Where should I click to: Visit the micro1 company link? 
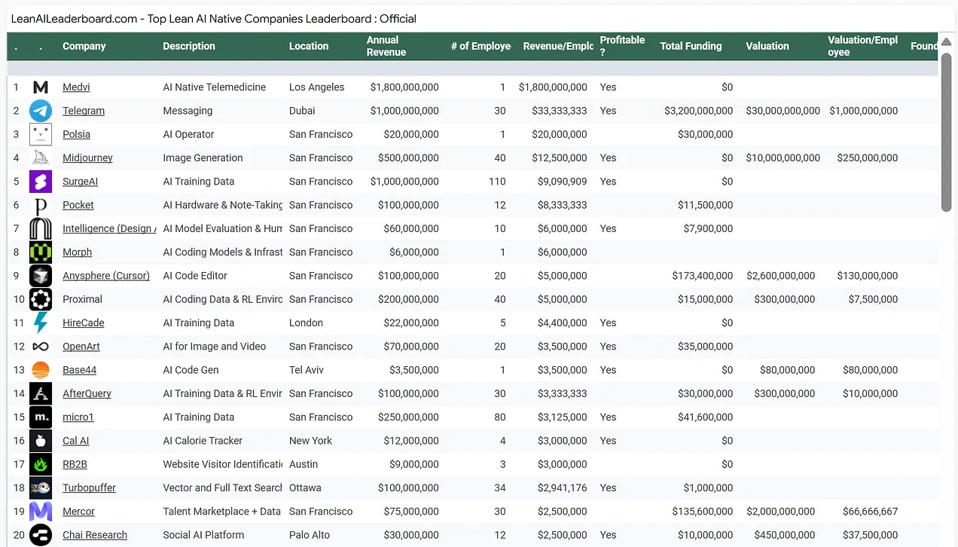78,417
